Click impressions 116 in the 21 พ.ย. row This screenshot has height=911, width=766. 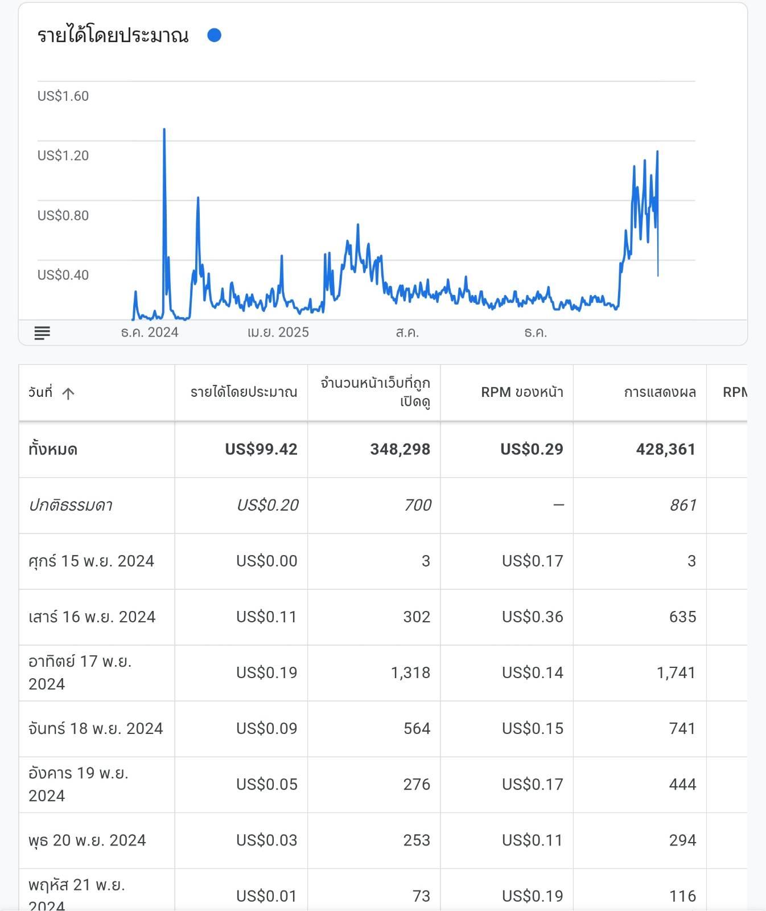click(682, 896)
